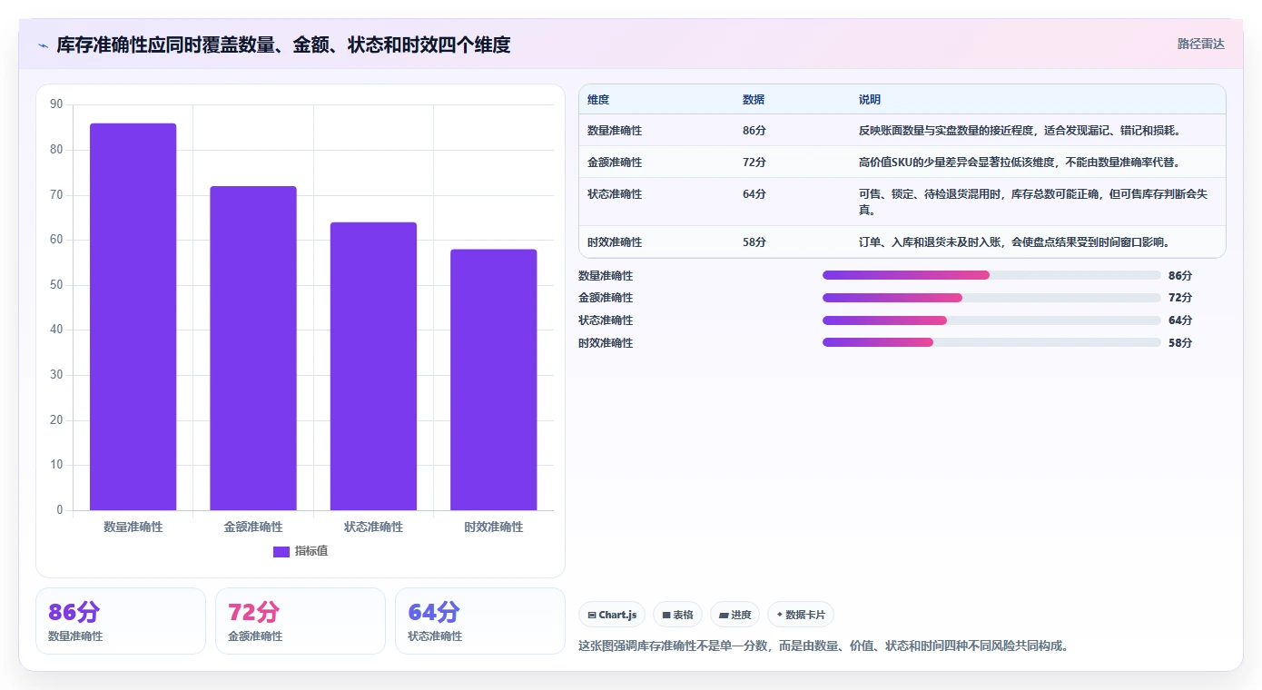Open the 72分 金额准确性 data card
Image resolution: width=1262 pixels, height=690 pixels.
click(301, 621)
